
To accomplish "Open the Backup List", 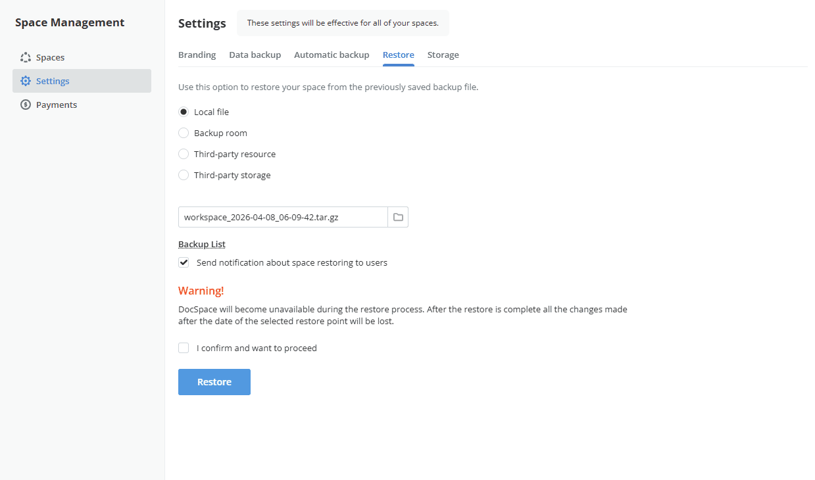I will tap(201, 244).
